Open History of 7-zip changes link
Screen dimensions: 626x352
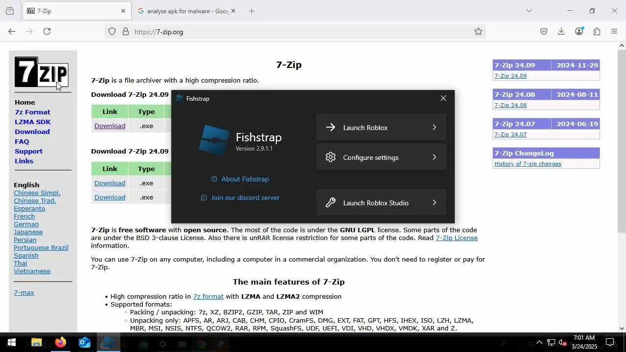point(528,164)
